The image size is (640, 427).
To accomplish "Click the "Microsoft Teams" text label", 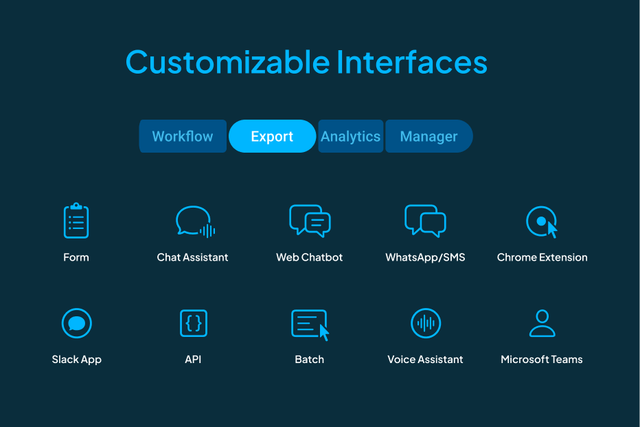I will [542, 359].
